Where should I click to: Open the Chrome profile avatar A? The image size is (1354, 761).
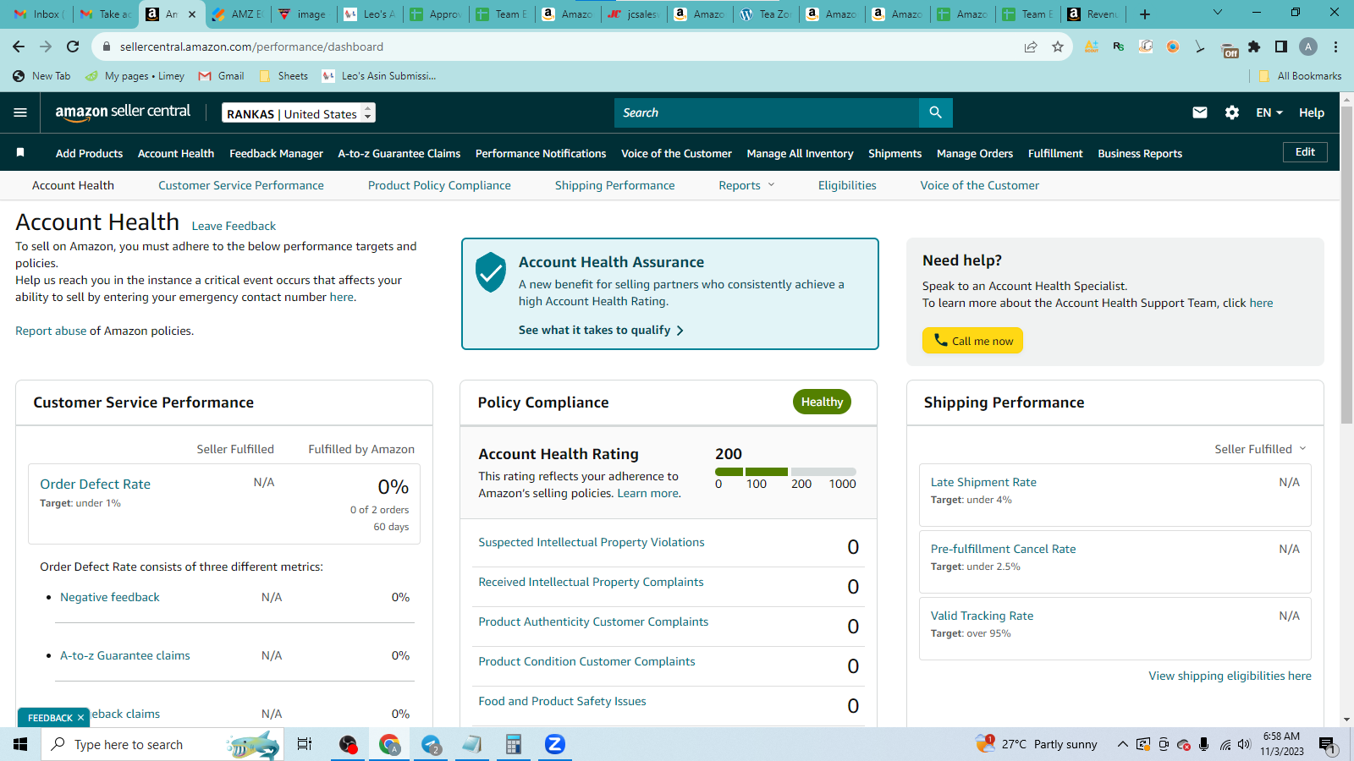[x=1308, y=47]
